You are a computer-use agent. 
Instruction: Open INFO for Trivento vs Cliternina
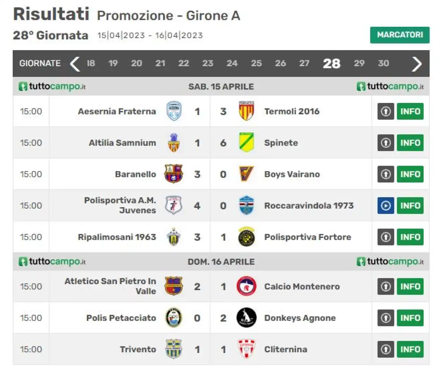point(410,349)
